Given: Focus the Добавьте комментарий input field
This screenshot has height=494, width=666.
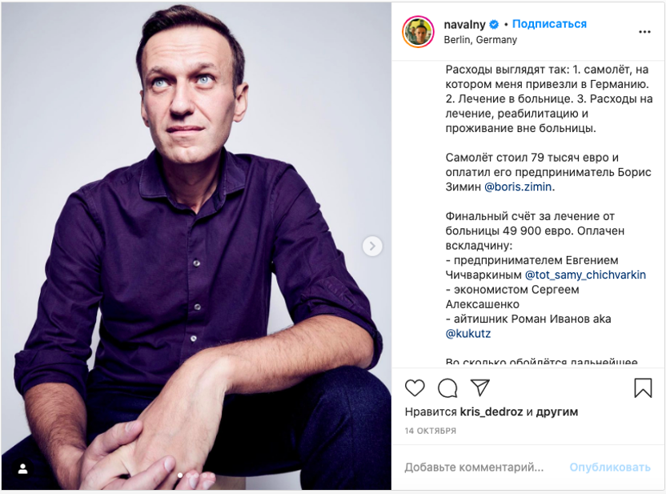Looking at the screenshot, I should click(x=474, y=468).
